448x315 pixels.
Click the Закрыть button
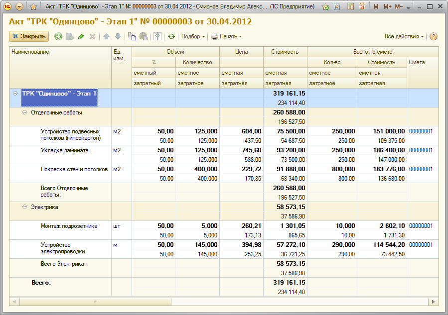click(x=29, y=36)
